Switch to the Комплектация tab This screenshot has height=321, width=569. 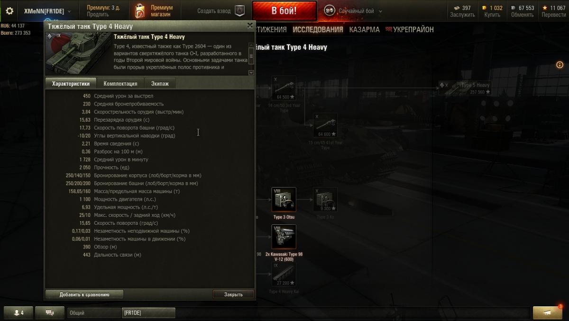click(x=120, y=83)
